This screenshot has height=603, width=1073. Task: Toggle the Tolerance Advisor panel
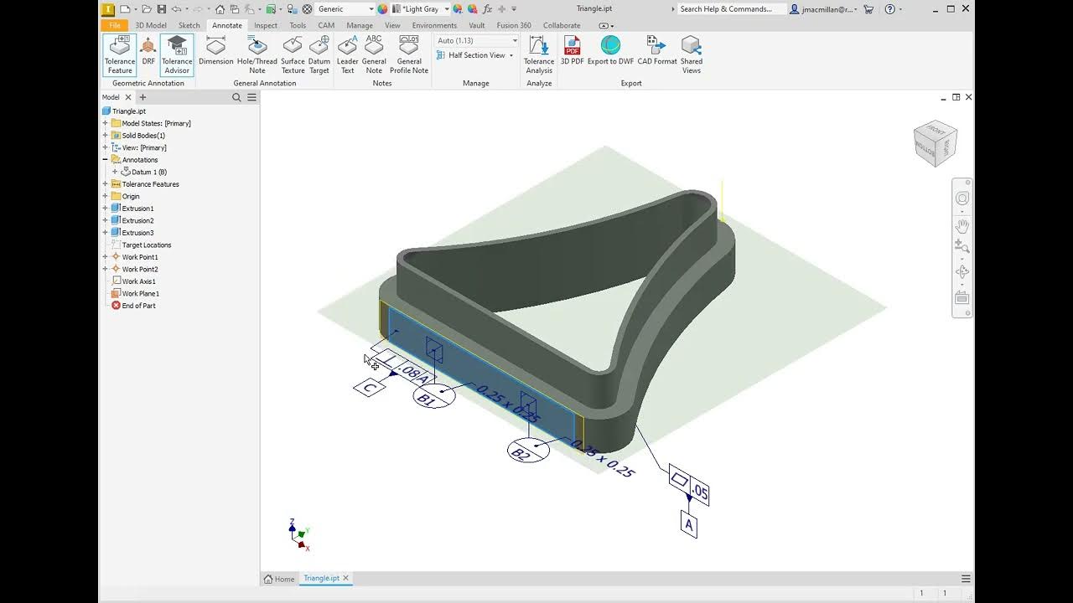coord(177,55)
